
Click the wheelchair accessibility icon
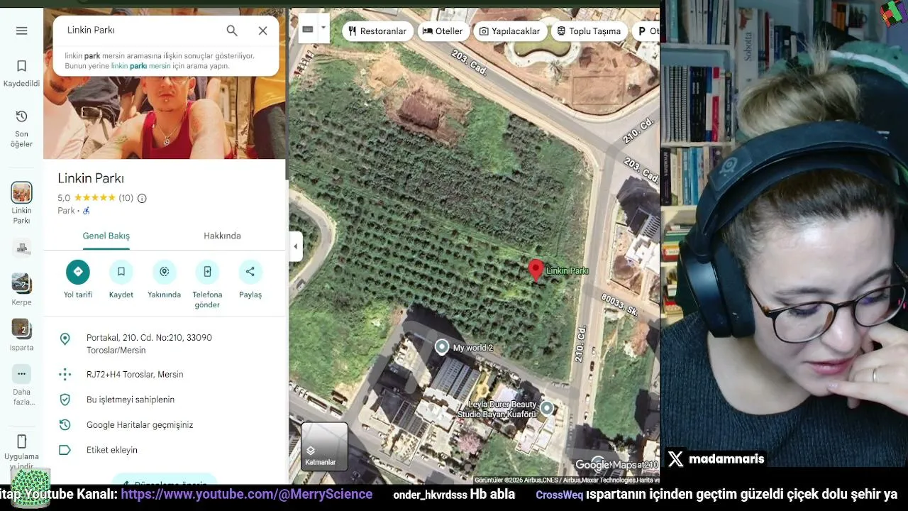tap(87, 211)
